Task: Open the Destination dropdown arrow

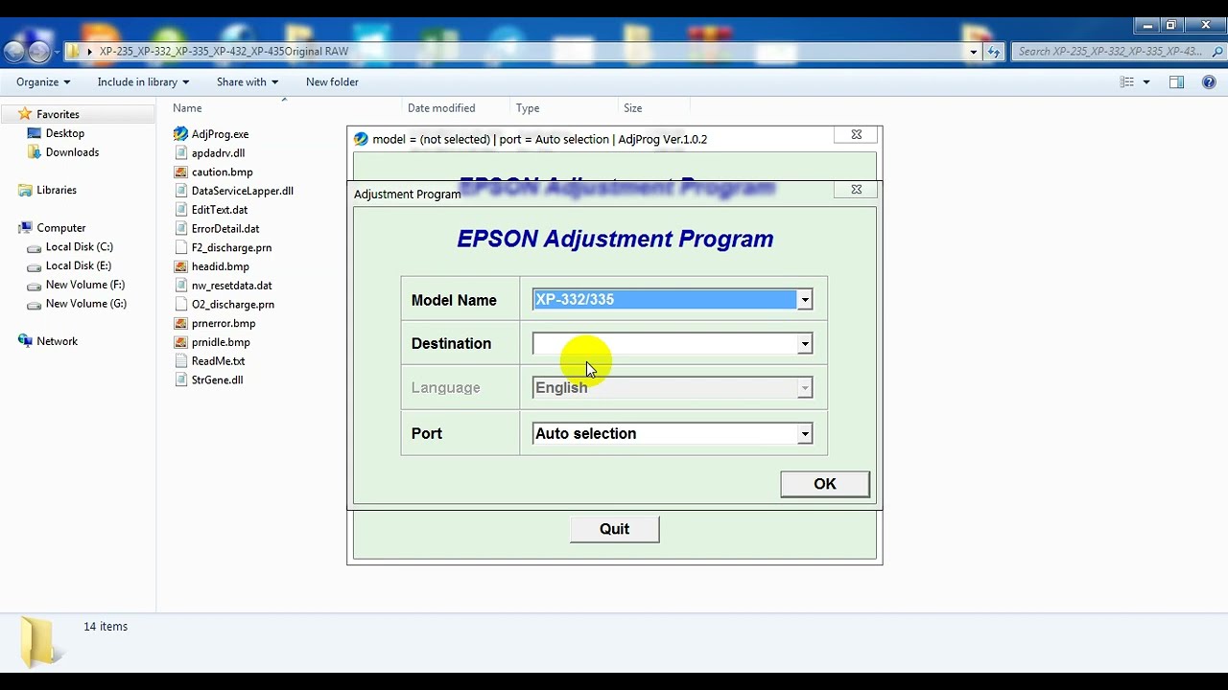Action: pos(805,344)
